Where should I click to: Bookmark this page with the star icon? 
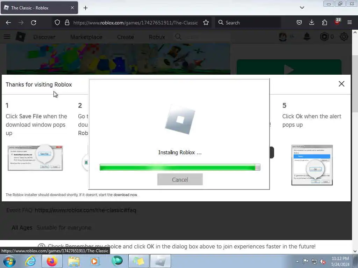[206, 22]
